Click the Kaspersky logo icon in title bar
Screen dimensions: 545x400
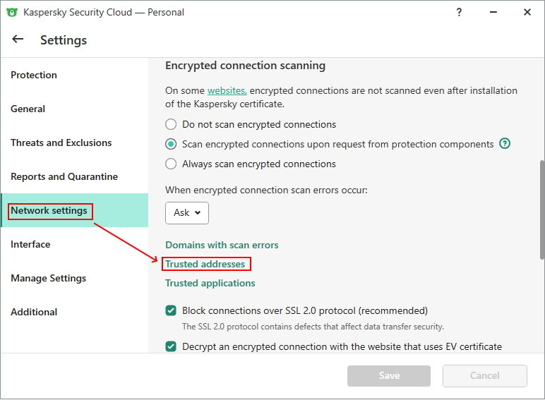click(11, 12)
